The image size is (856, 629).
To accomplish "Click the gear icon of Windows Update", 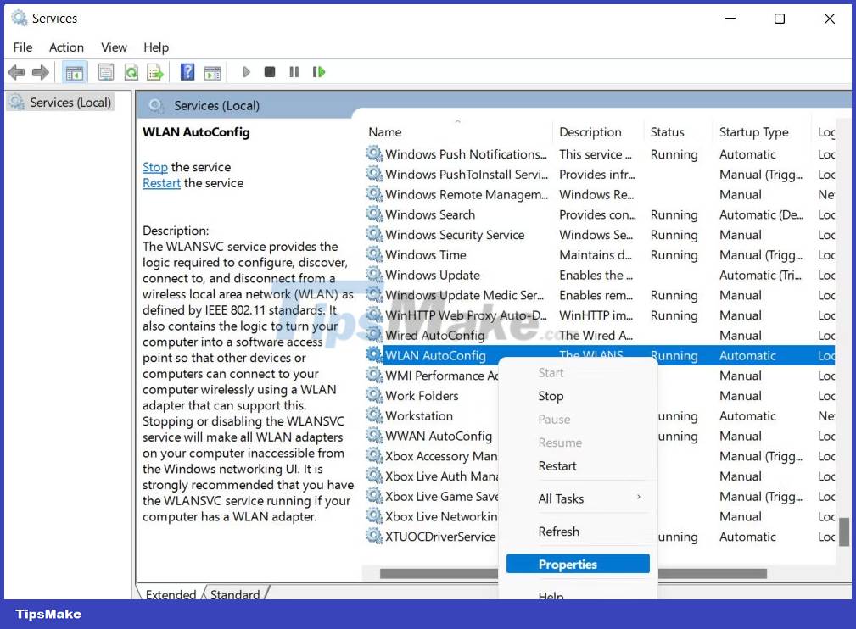I will click(x=374, y=275).
